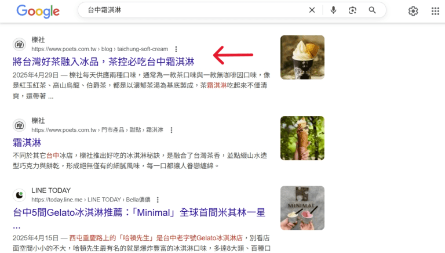Click the soft serve cup thumbnail

302,57
